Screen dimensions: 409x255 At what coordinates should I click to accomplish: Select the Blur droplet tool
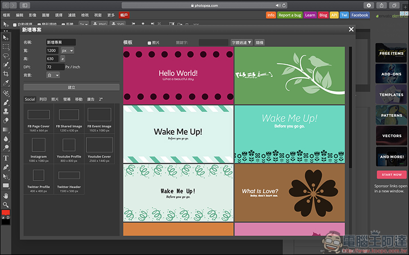tap(6, 139)
